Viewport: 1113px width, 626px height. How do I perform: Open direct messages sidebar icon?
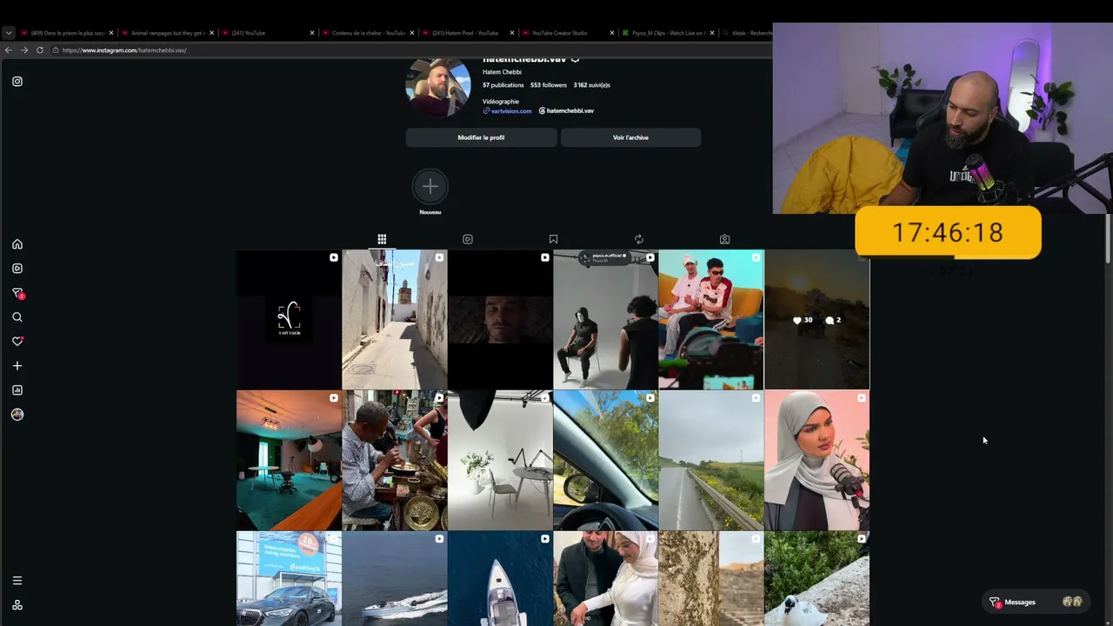click(x=17, y=293)
